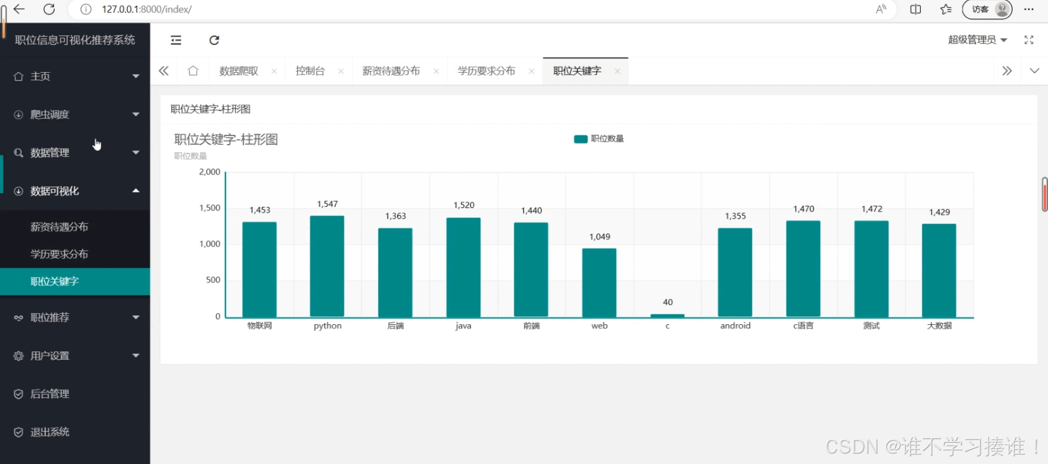Click the 职位信息可视化推荐系统 title

(75, 40)
